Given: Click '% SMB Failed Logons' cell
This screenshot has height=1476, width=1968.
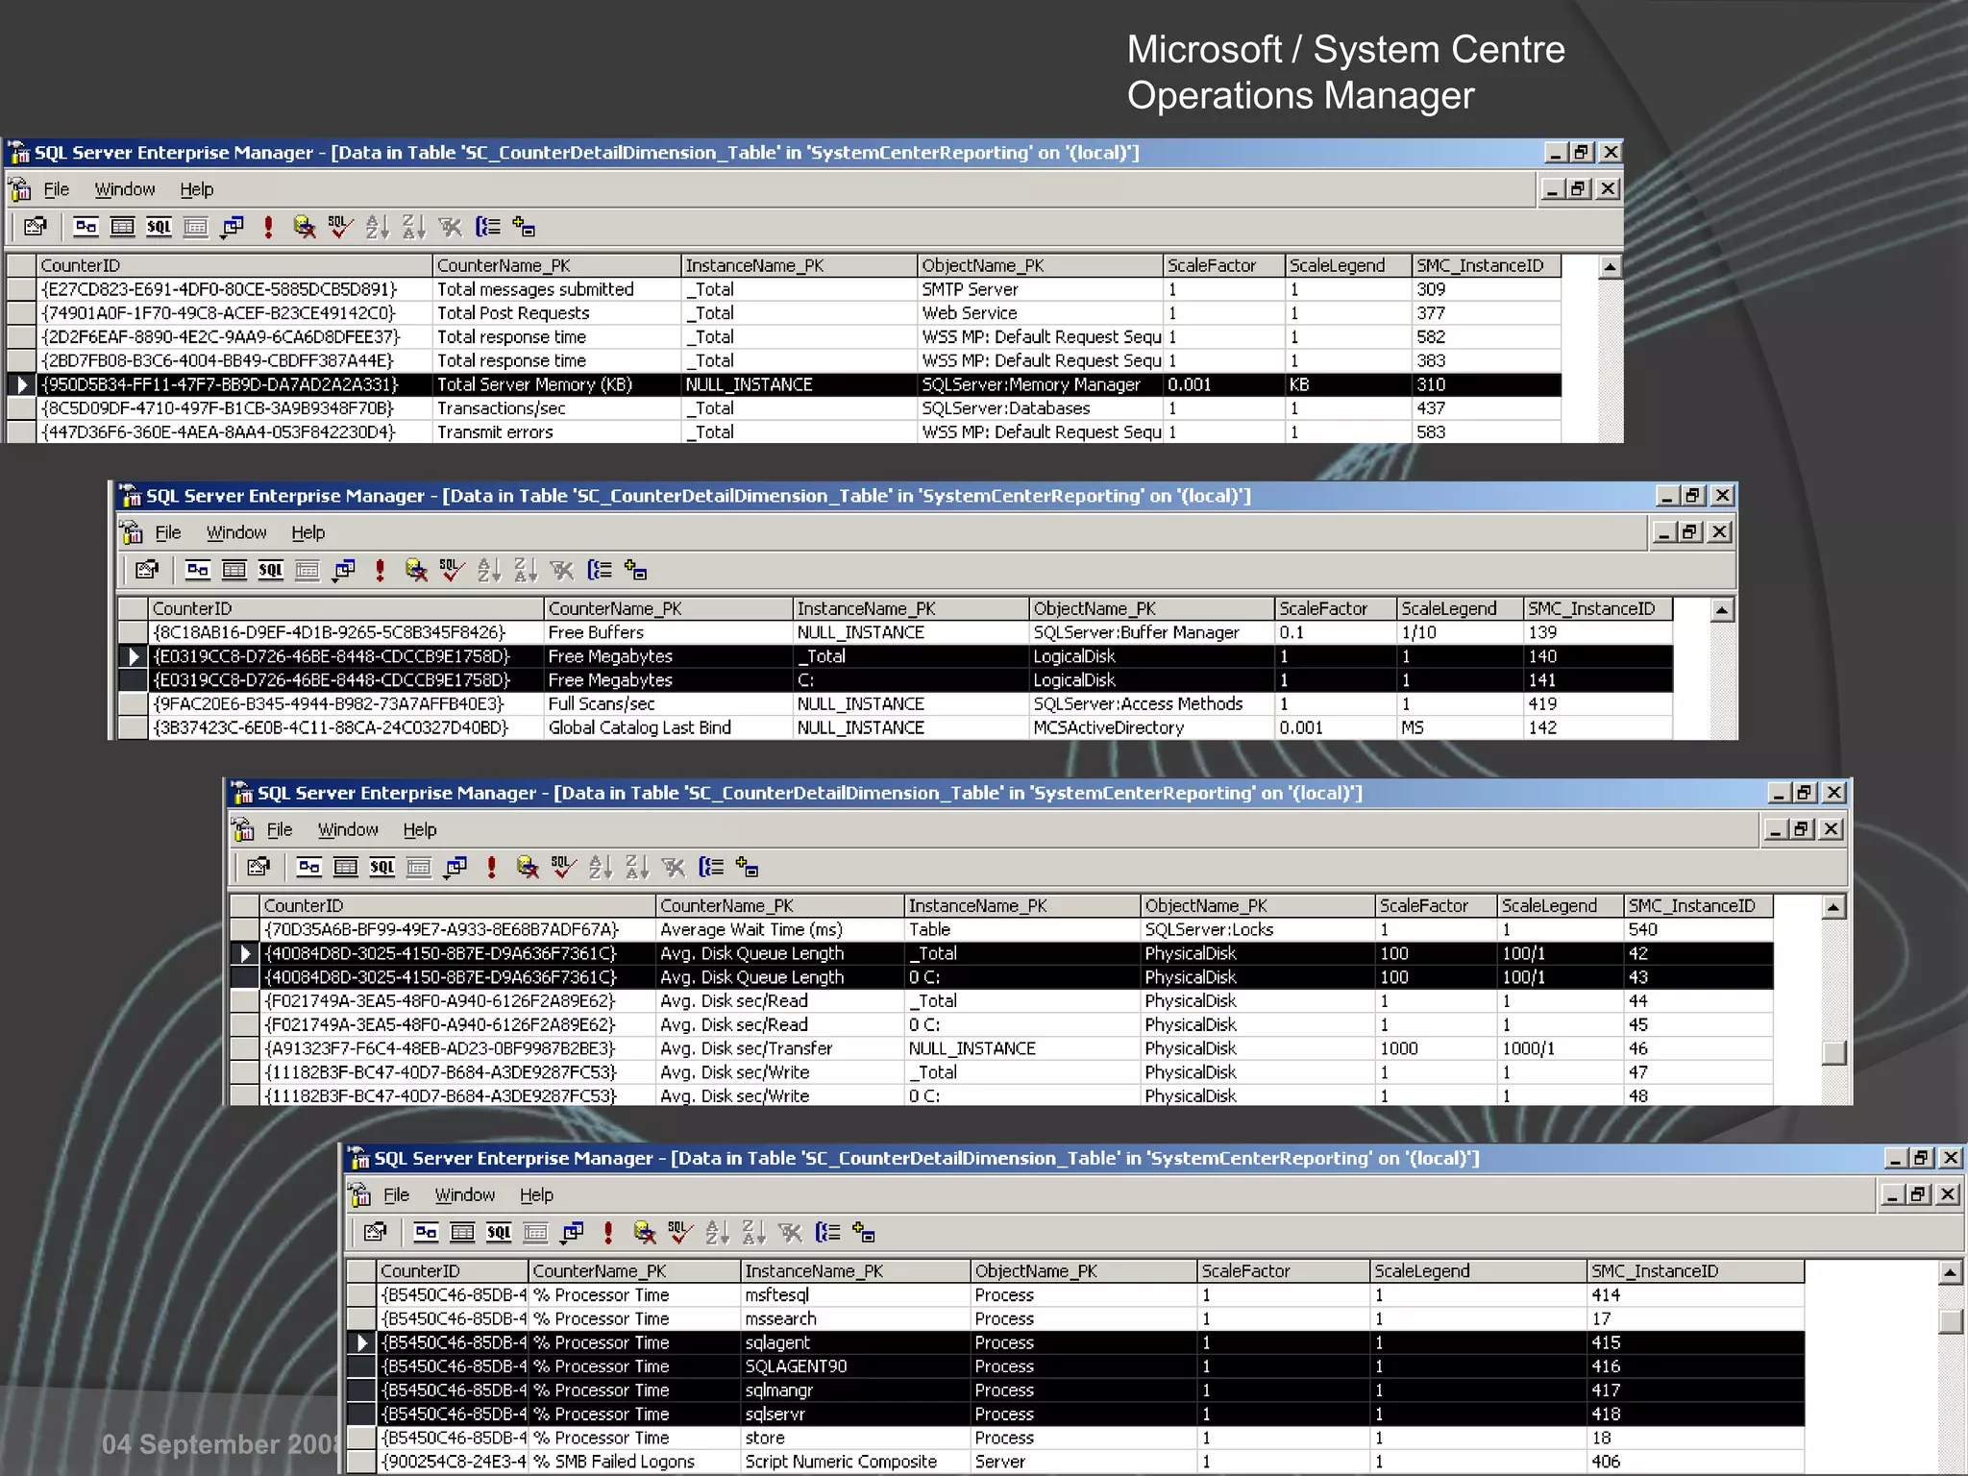Looking at the screenshot, I should 634,1461.
